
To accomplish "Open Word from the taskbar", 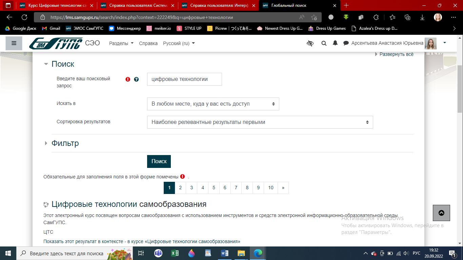I will tap(225, 253).
